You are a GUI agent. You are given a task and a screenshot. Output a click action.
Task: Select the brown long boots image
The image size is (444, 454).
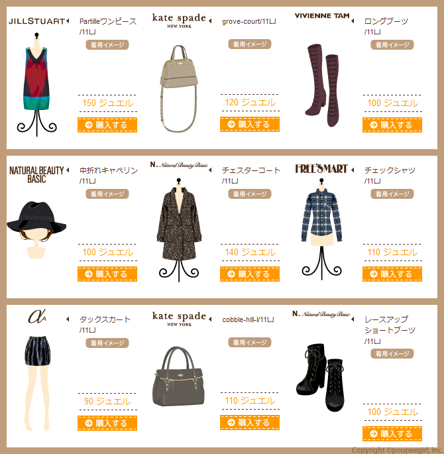(x=322, y=85)
